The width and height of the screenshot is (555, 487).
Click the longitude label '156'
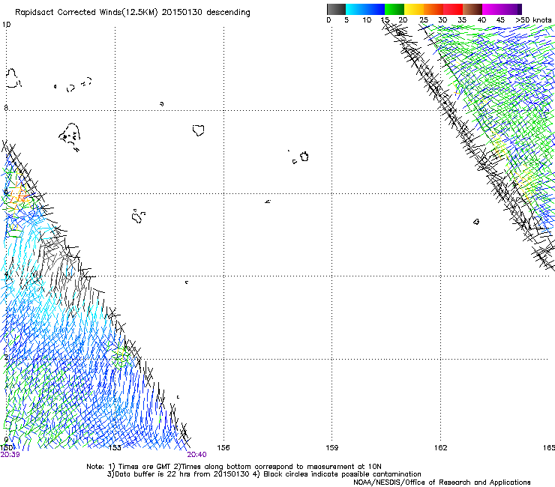(x=223, y=448)
